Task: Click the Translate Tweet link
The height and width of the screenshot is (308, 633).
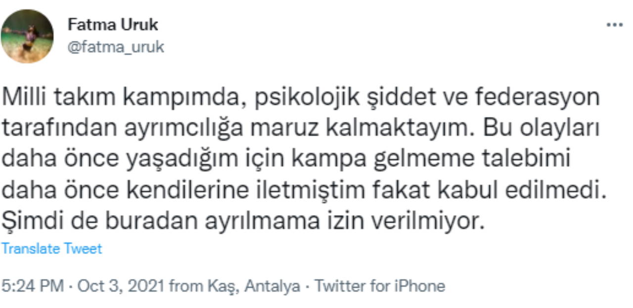Action: tap(51, 248)
